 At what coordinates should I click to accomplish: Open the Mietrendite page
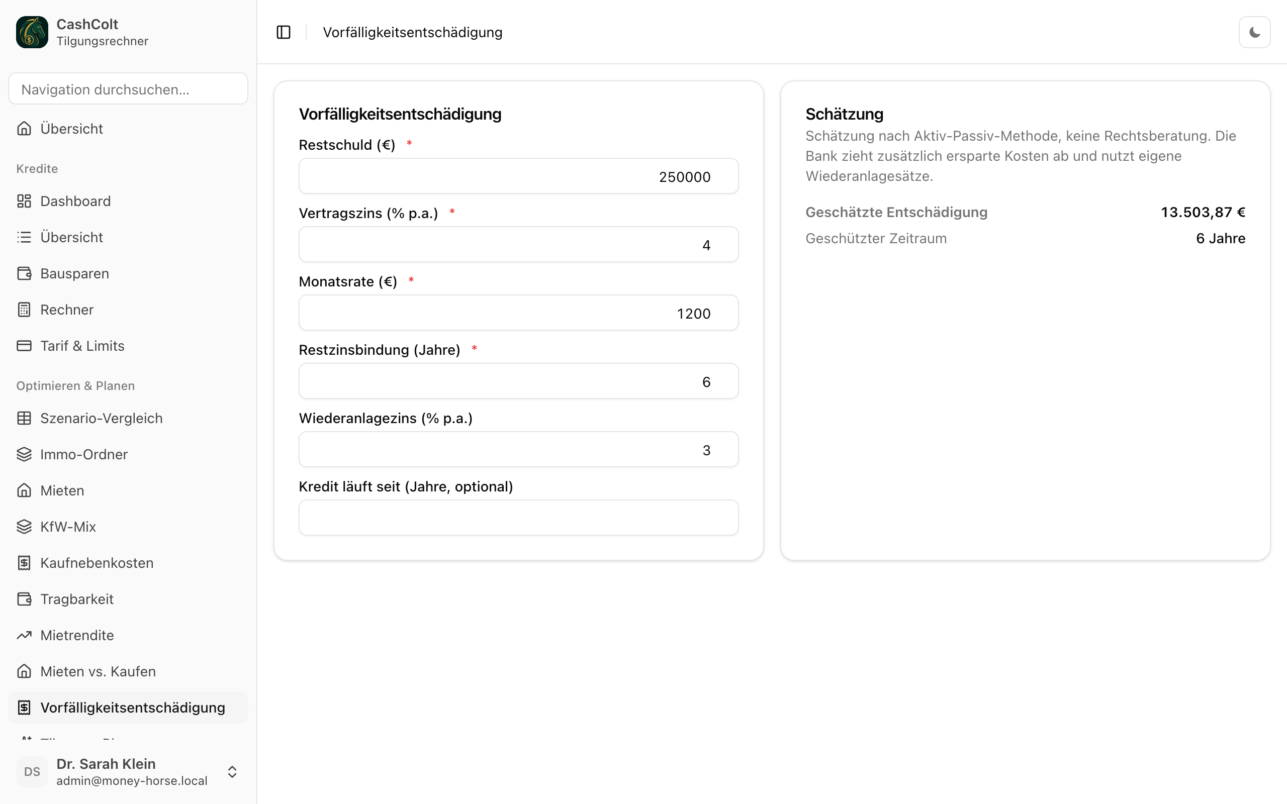coord(128,635)
